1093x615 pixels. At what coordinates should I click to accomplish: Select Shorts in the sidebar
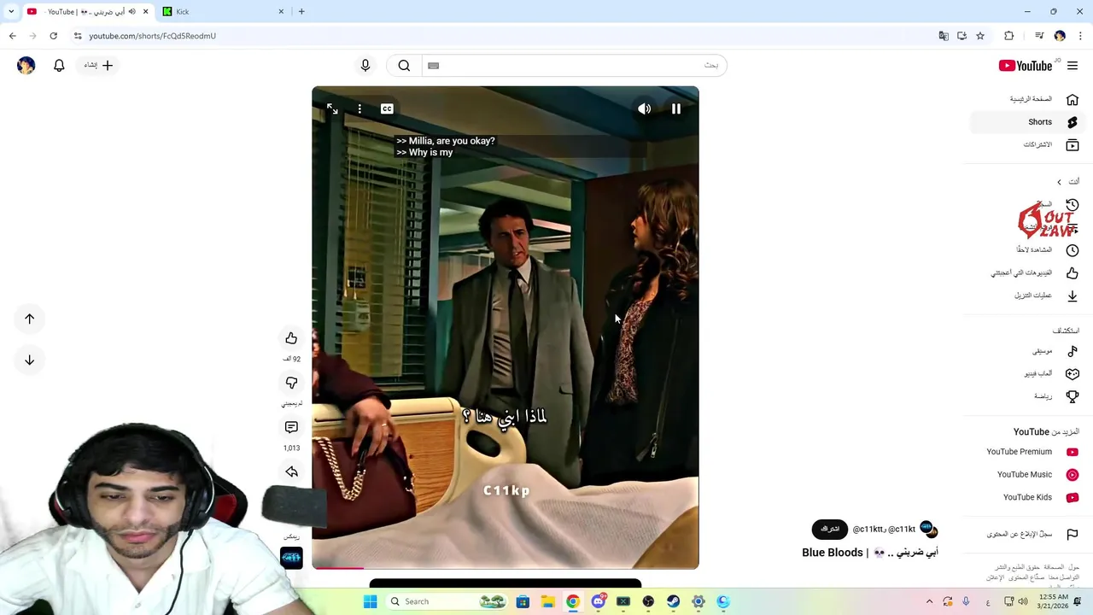[1028, 122]
